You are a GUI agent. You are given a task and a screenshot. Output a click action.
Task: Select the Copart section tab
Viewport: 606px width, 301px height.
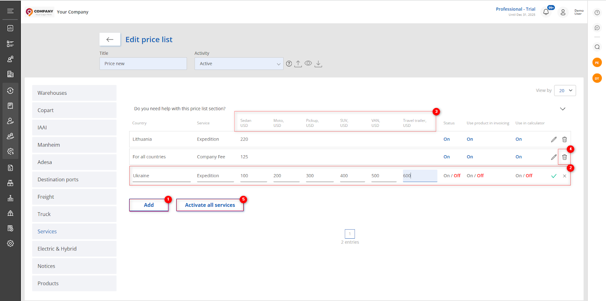74,110
